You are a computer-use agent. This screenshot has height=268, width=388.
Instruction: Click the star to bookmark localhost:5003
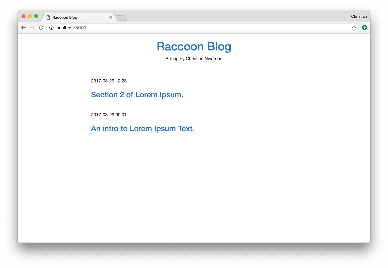point(354,28)
